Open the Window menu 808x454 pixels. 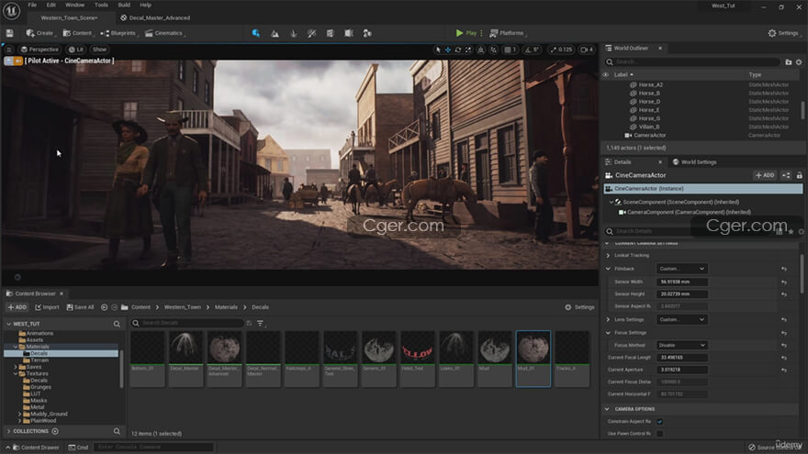(x=74, y=6)
